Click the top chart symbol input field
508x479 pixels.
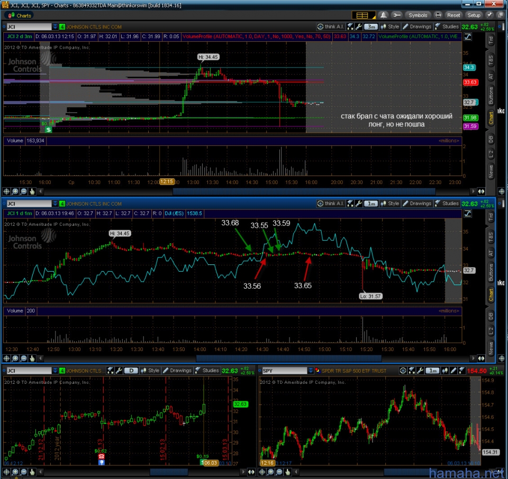tap(29, 27)
